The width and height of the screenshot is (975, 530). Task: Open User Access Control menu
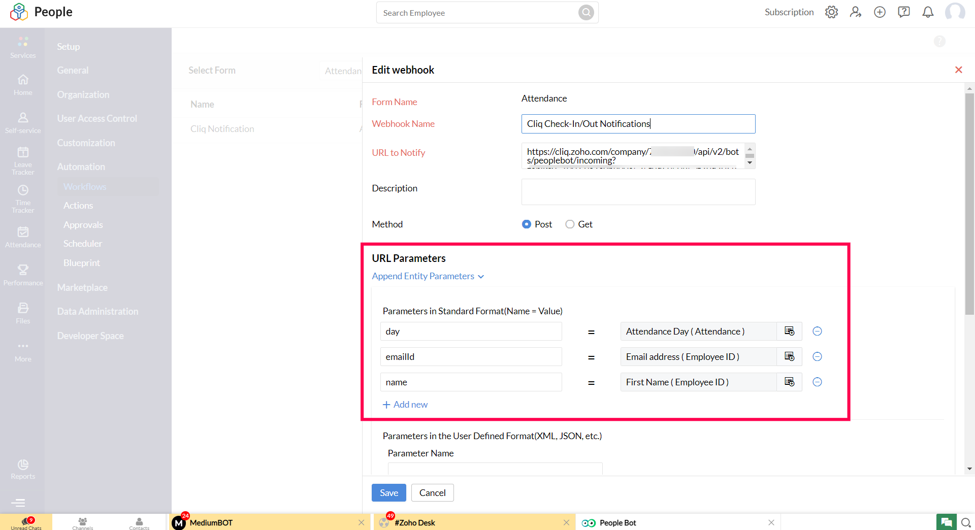[x=97, y=119]
